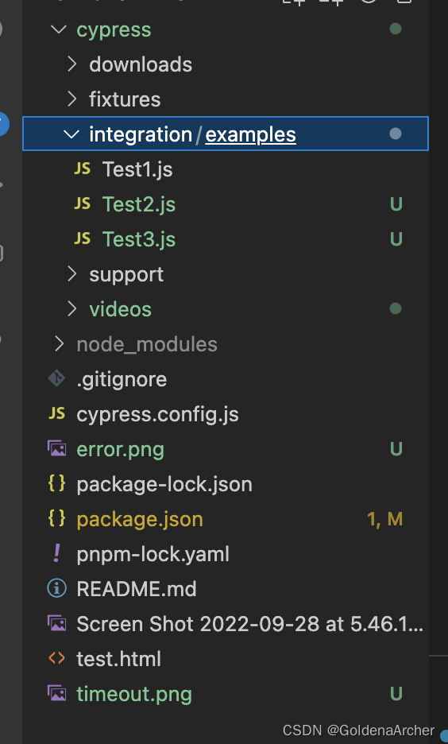This screenshot has width=448, height=744.
Task: Open the Screen Shot 2022-09-28 image file
Action: pyautogui.click(x=250, y=624)
